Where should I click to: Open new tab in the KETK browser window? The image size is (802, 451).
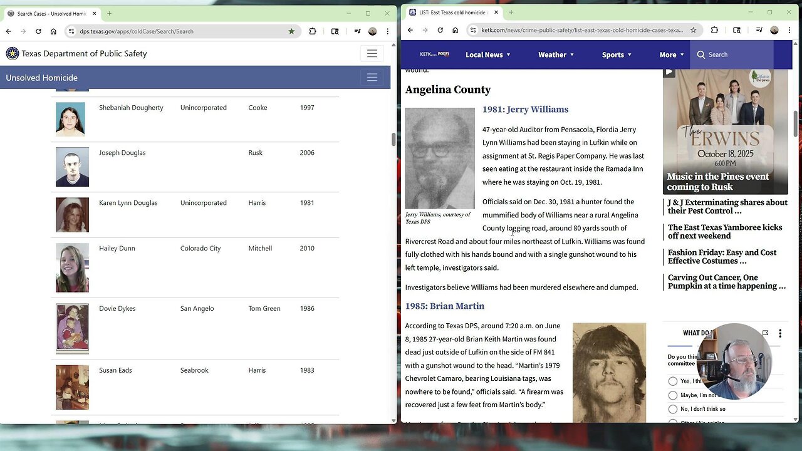tap(511, 12)
